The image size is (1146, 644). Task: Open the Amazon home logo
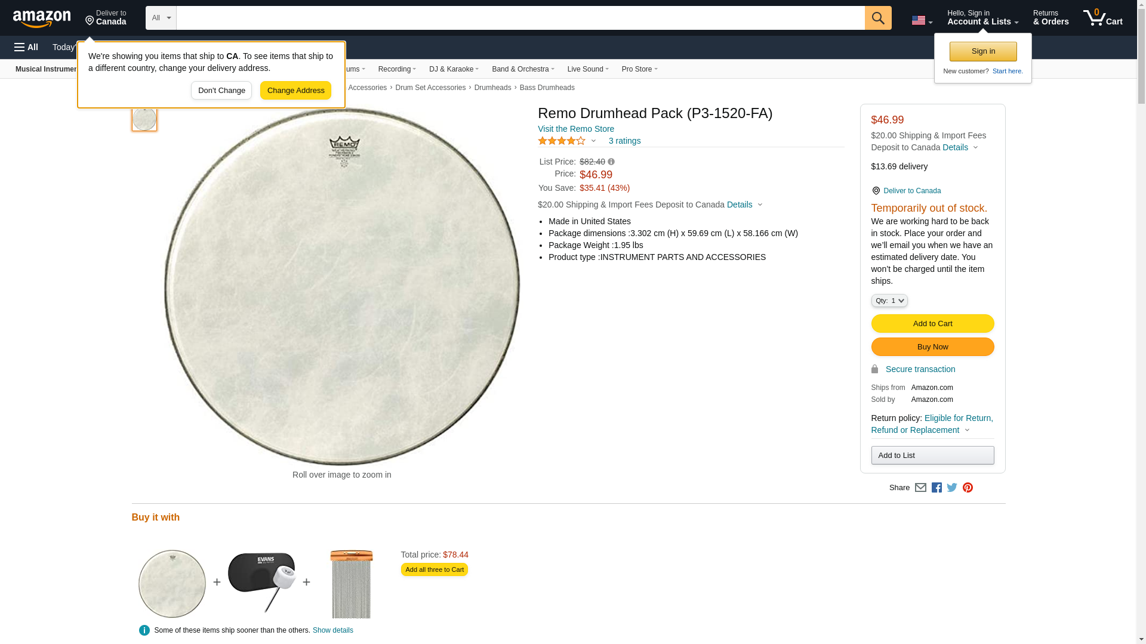(42, 18)
